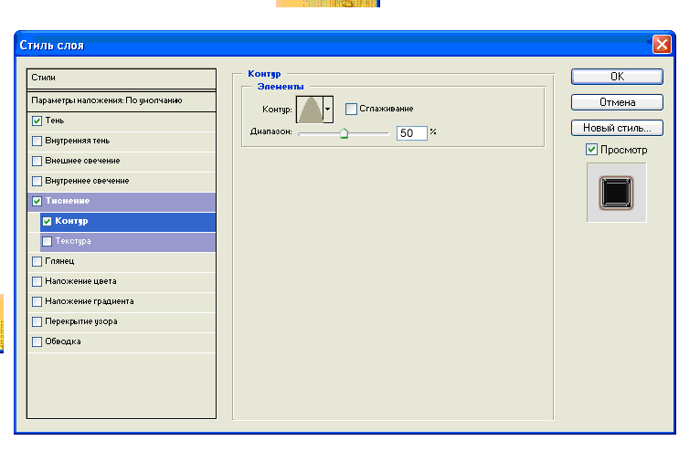This screenshot has height=462, width=700.
Task: Open the Стили list item
Action: coord(122,78)
